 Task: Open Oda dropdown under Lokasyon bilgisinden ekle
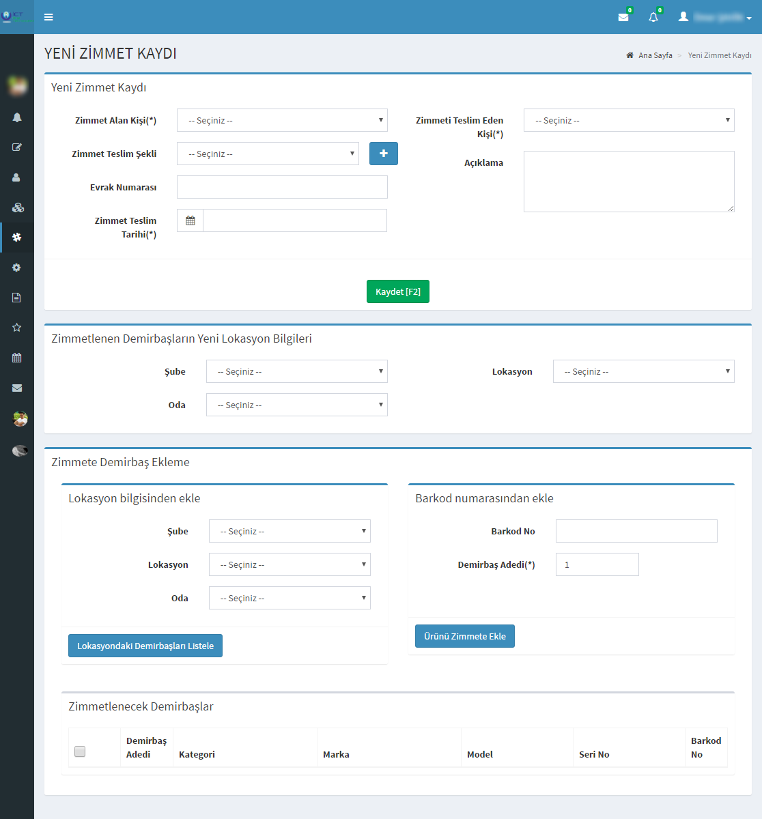(x=290, y=598)
